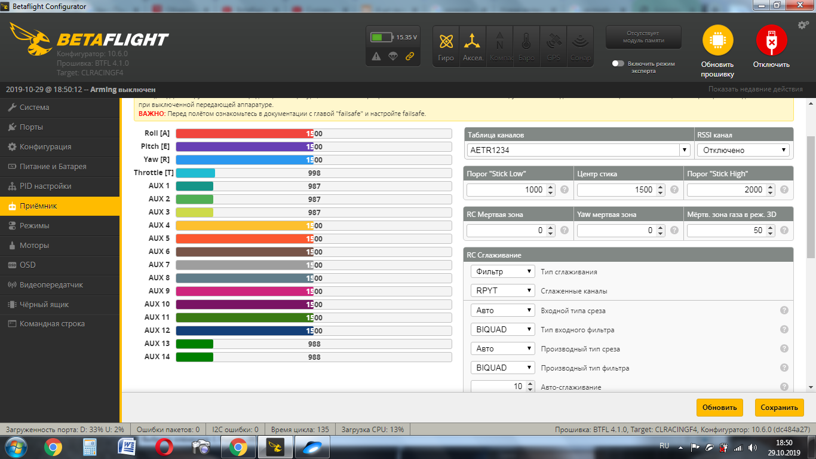Click the arming warning triangle icon
This screenshot has height=459, width=816.
[376, 56]
